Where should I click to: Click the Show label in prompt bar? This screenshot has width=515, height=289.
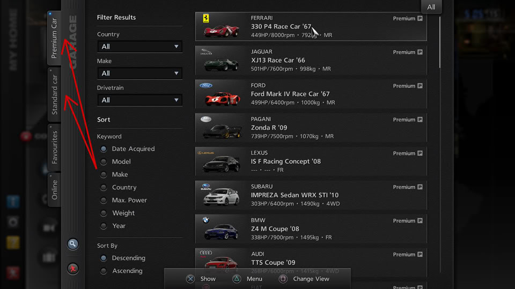(x=208, y=279)
